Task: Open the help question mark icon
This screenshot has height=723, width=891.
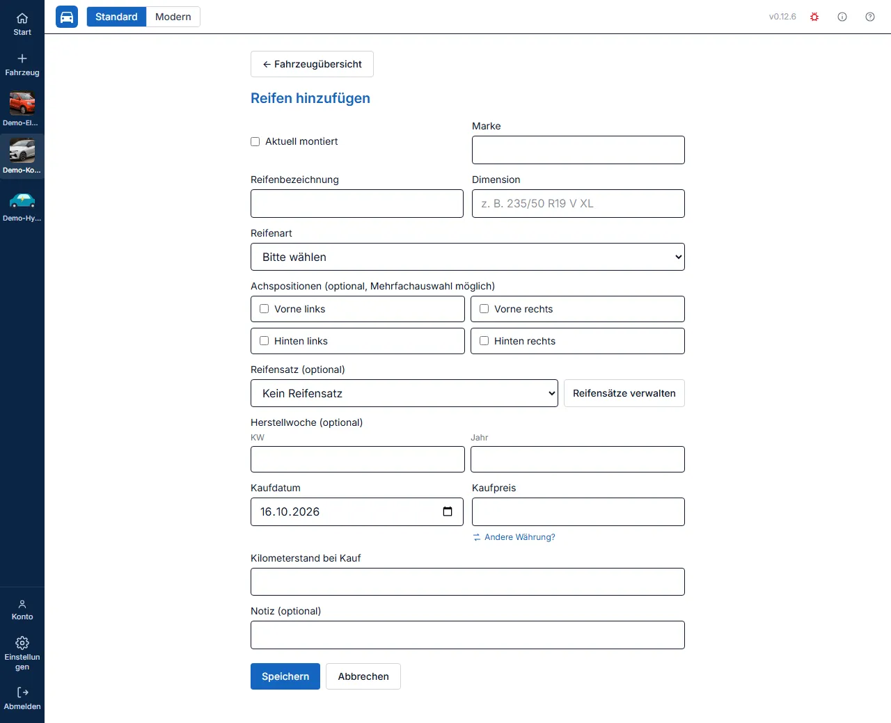Action: [x=870, y=17]
